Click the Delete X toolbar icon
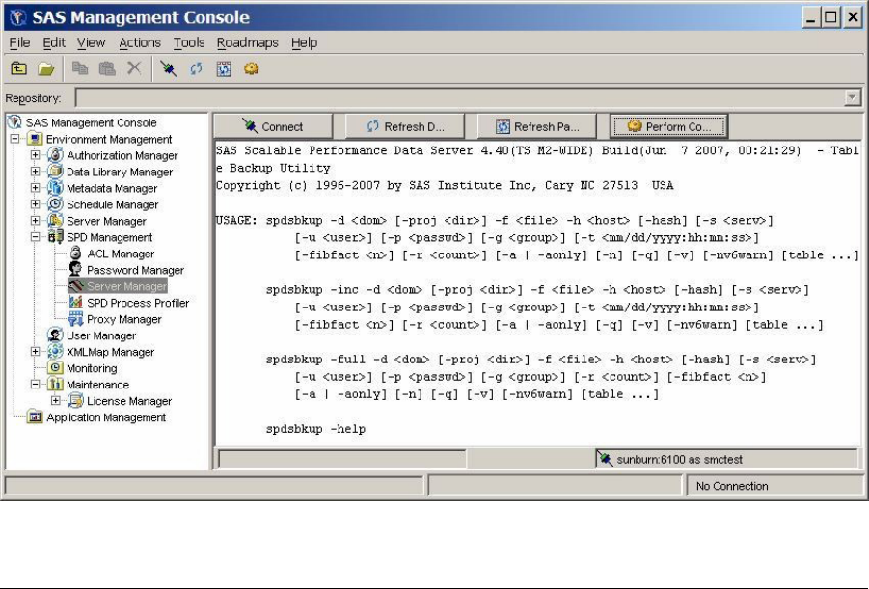Screen dimensions: 869x589 (134, 68)
